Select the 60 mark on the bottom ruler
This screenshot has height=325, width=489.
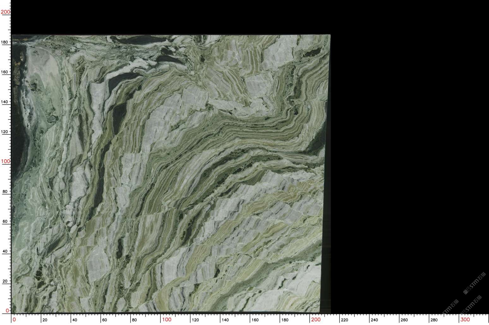tap(105, 320)
